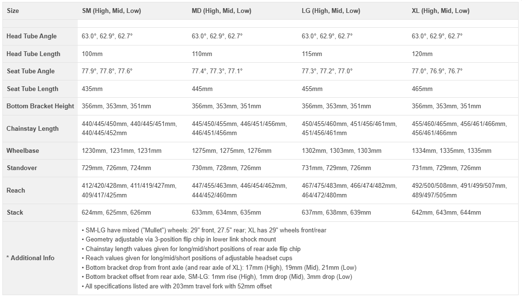522x298 pixels.
Task: Click the XL (High, Mid, Low) header
Action: (440, 11)
